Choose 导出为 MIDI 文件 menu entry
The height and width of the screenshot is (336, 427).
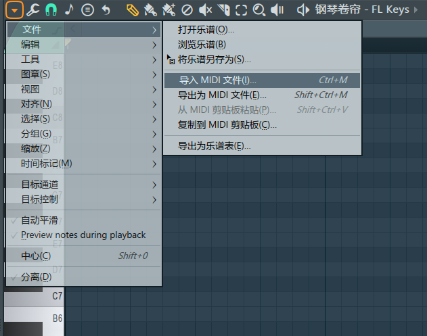(221, 95)
